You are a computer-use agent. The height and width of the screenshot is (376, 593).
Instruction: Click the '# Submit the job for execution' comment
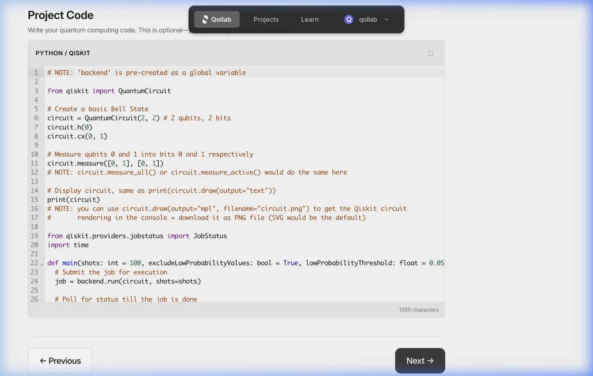coord(111,272)
